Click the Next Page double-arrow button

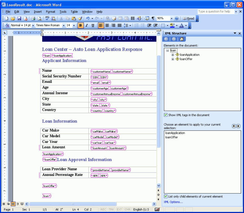pos(158,199)
